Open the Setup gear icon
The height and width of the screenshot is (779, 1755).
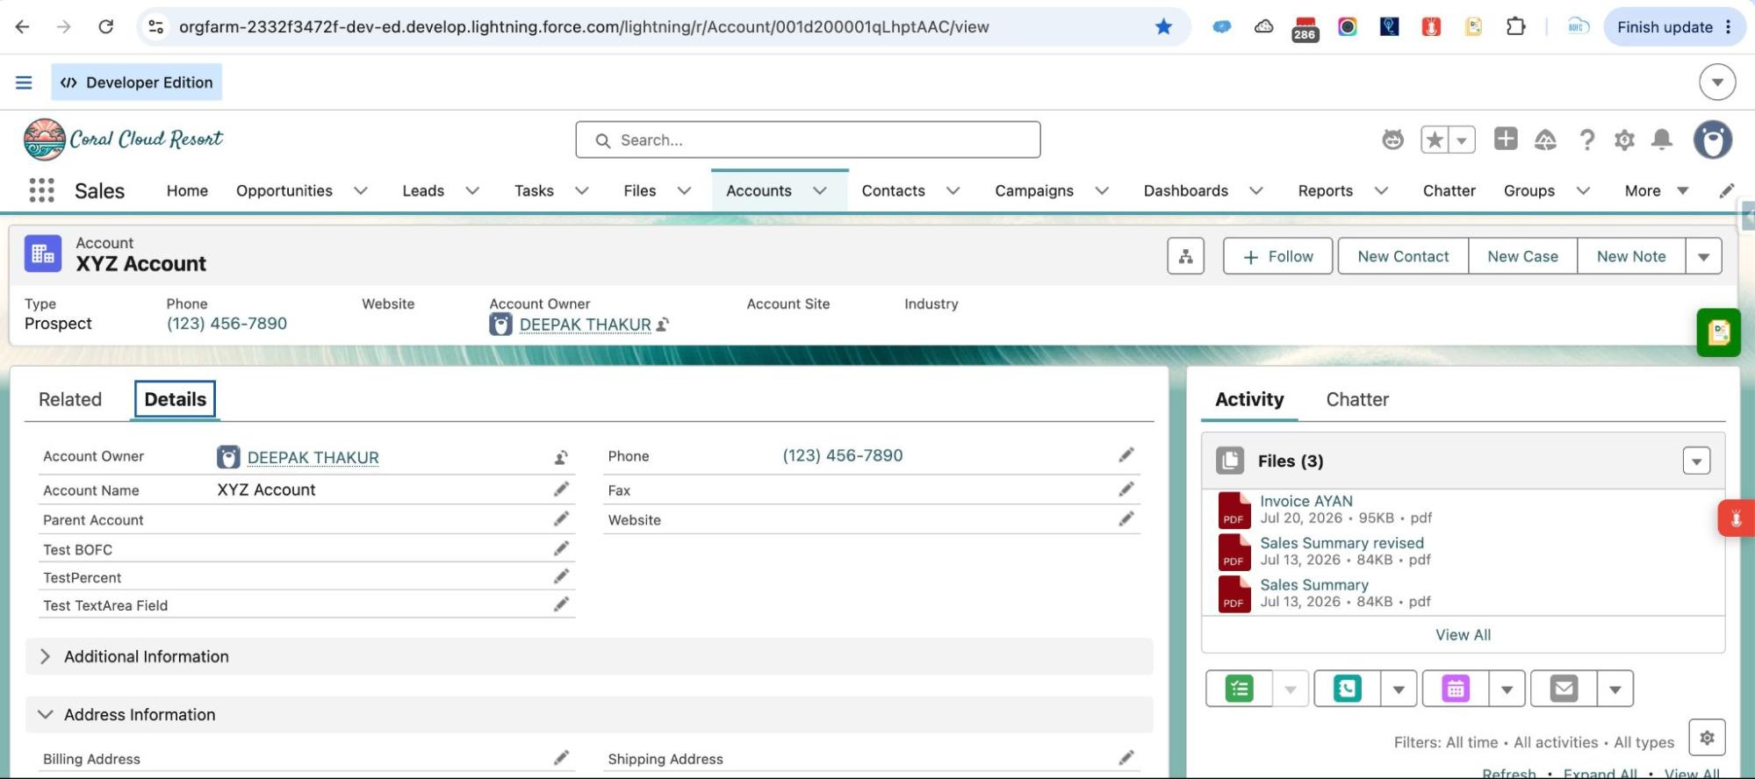click(1624, 139)
